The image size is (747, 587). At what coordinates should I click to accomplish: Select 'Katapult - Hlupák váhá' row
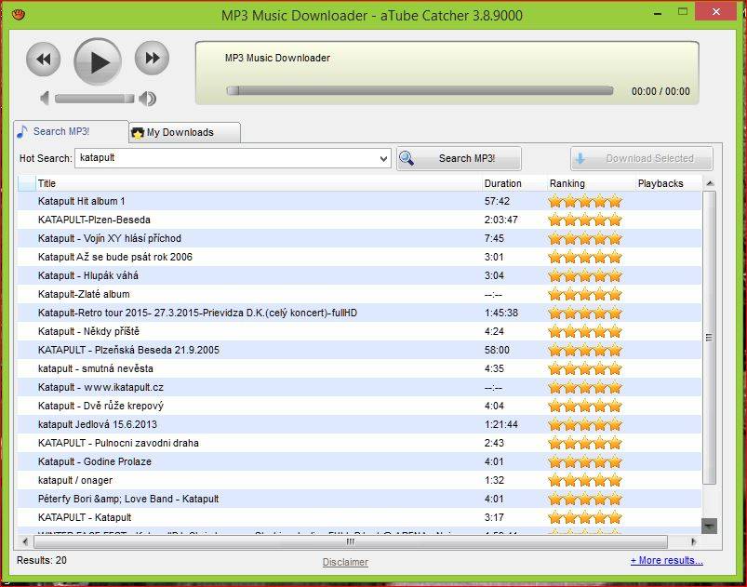click(x=359, y=275)
